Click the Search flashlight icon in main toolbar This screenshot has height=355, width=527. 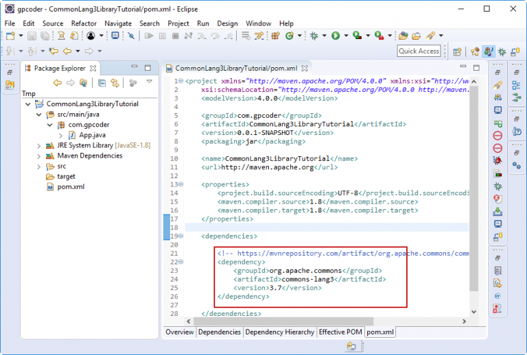click(430, 36)
